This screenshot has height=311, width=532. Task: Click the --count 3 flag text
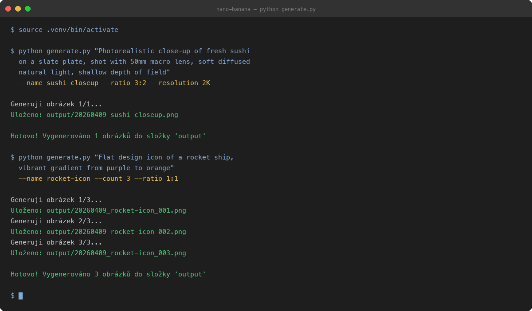[x=113, y=178]
